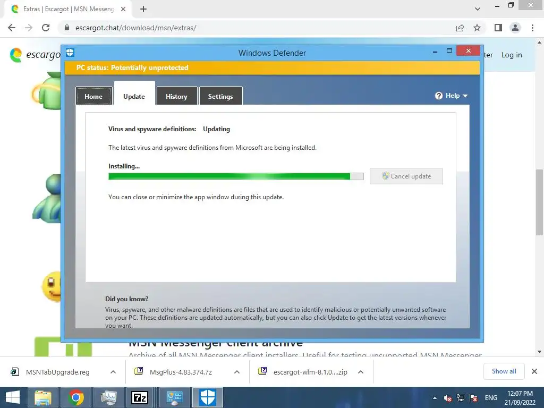Expand options for MsgPlus-4.83.374.7z download
Image resolution: width=544 pixels, height=408 pixels.
tap(237, 372)
